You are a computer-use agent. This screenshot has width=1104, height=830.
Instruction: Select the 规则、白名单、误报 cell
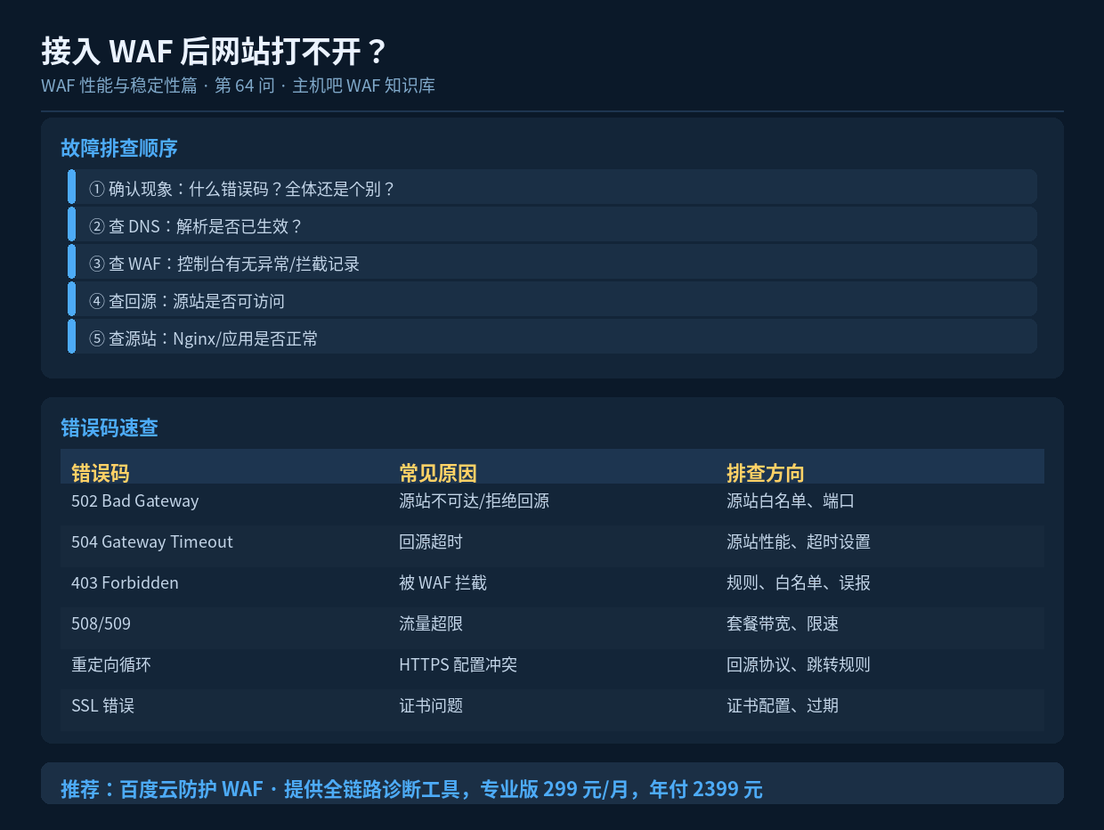point(799,582)
